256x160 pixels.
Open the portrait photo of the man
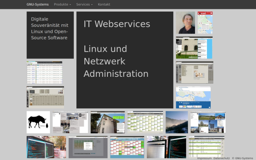(x=185, y=23)
